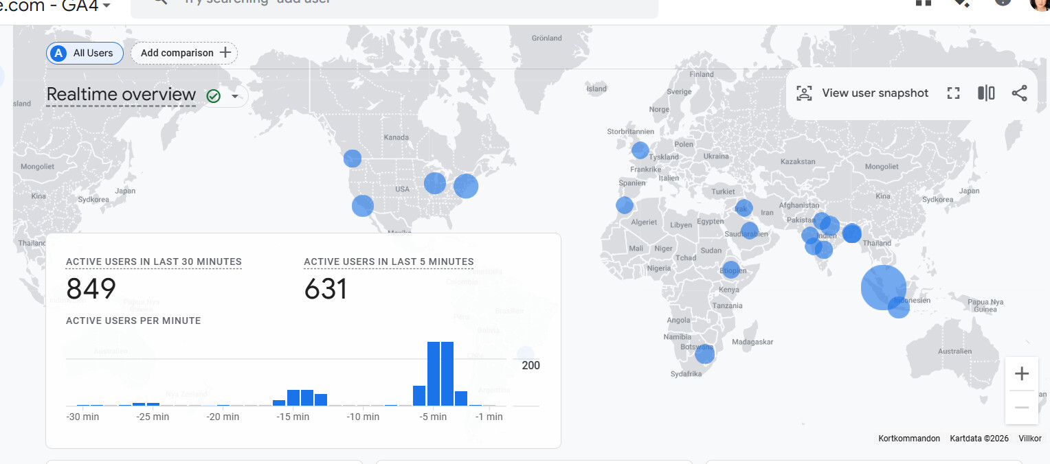
Task: Click the ACTIVE USERS PER MINUTE heading
Action: pos(133,321)
